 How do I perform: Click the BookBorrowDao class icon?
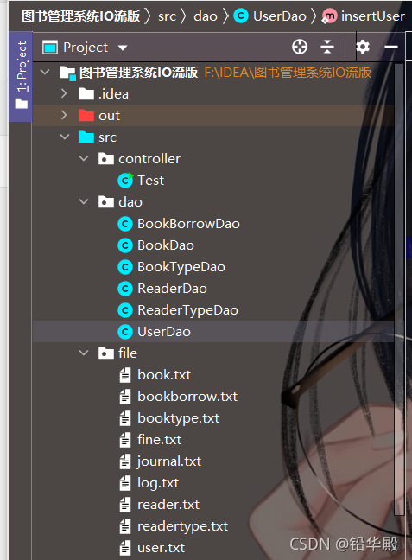point(125,224)
